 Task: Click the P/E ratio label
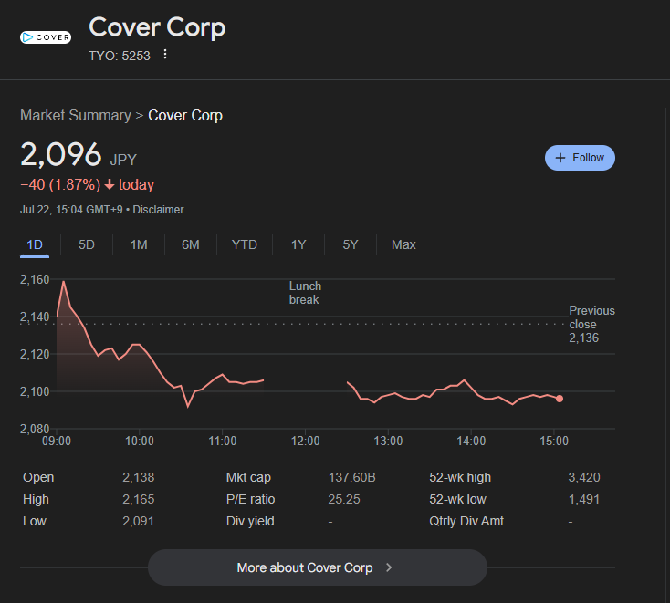[x=251, y=499]
